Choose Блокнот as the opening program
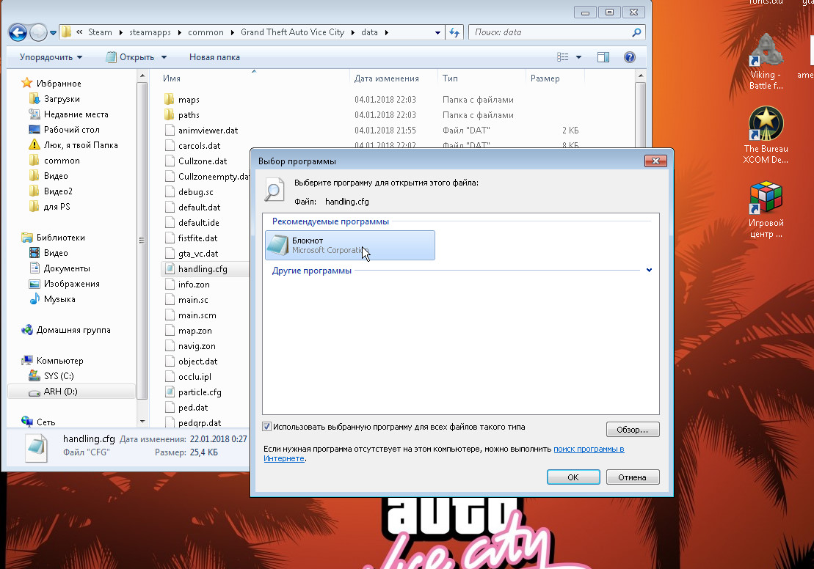814x569 pixels. pyautogui.click(x=350, y=246)
